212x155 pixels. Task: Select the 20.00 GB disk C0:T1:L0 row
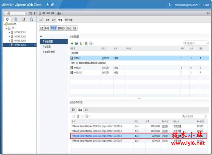tap(139, 136)
